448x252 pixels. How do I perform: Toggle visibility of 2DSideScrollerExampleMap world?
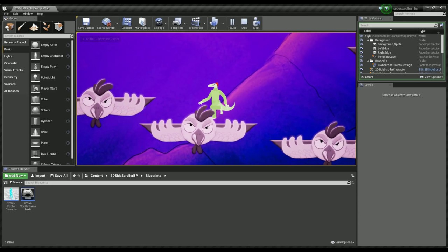click(361, 36)
